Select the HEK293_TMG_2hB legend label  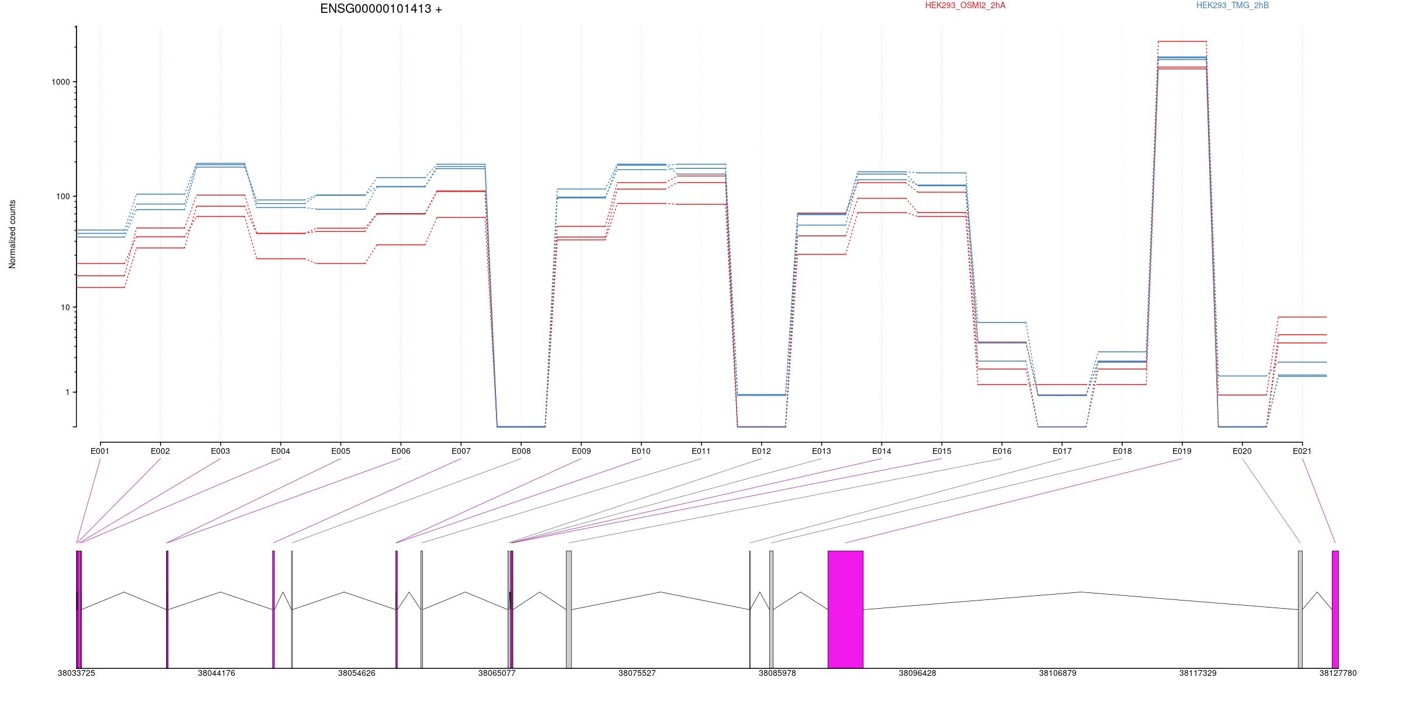tap(1233, 6)
